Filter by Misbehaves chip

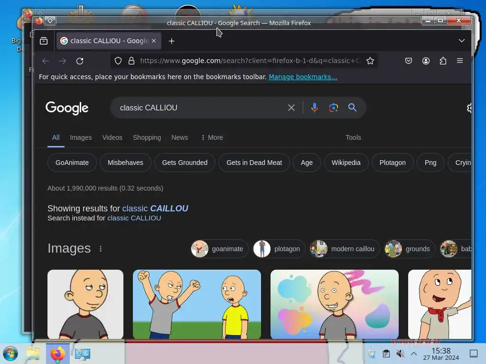[x=125, y=163]
